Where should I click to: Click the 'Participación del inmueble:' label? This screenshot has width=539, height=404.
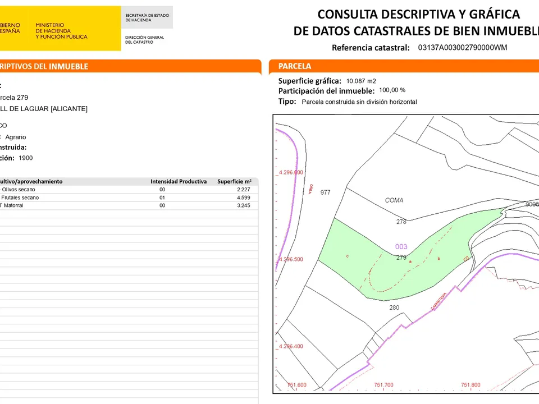(326, 91)
